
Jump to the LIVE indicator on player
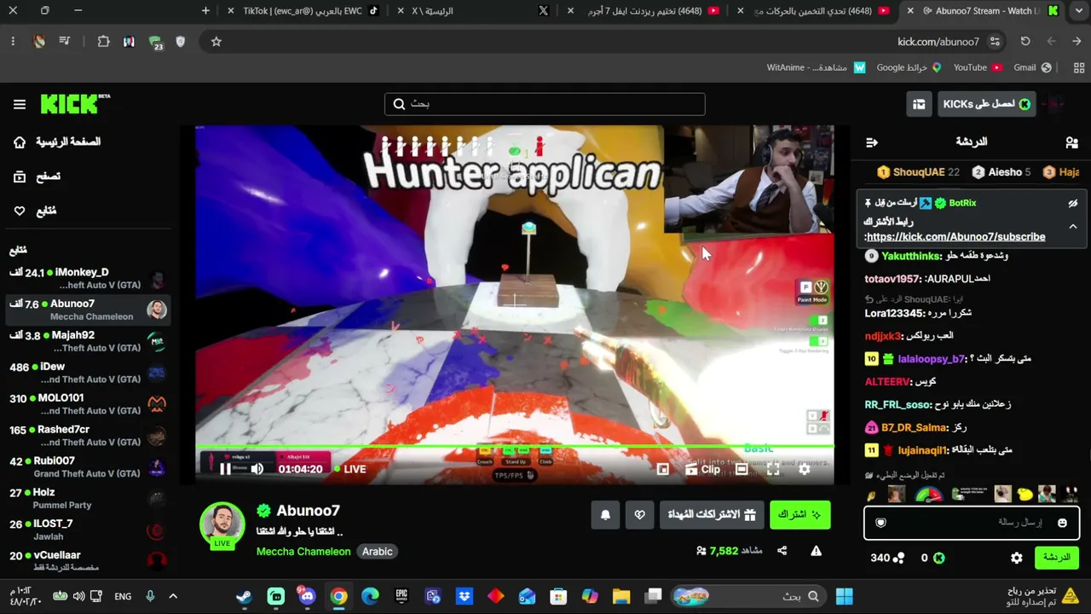[x=349, y=469]
